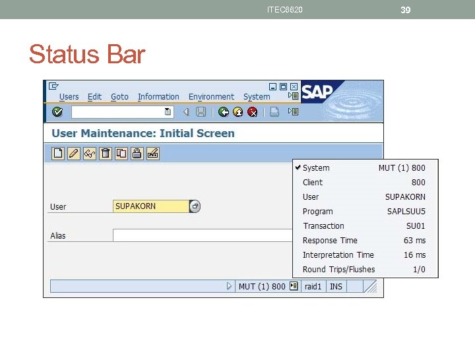This screenshot has height=356, width=475.
Task: Maximize the SAP window
Action: coord(283,87)
